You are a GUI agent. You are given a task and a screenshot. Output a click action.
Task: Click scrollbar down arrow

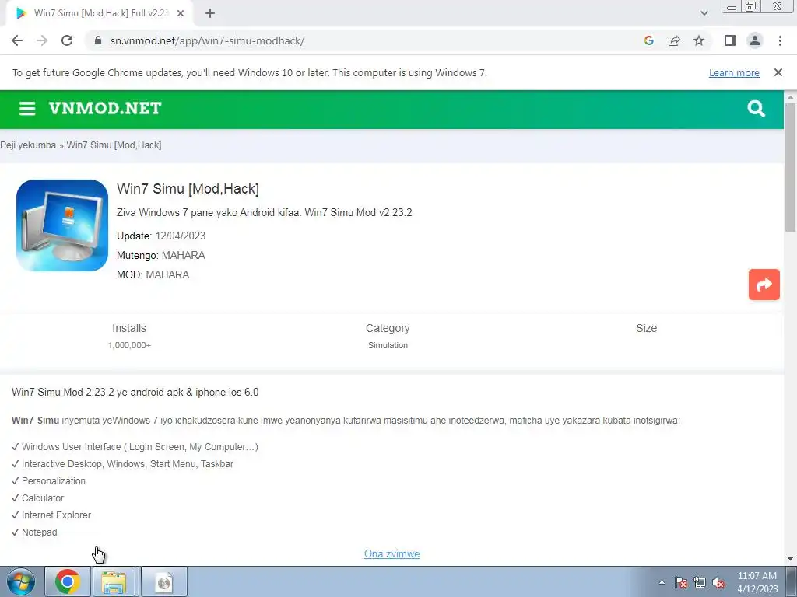[791, 559]
